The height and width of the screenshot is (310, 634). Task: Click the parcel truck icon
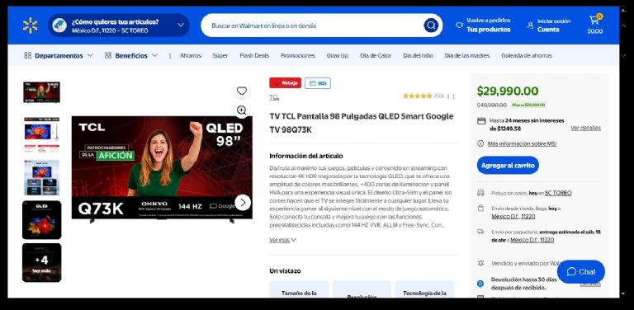(480, 232)
